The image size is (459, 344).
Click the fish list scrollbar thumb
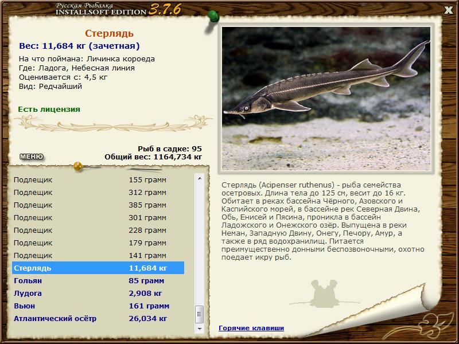click(199, 314)
